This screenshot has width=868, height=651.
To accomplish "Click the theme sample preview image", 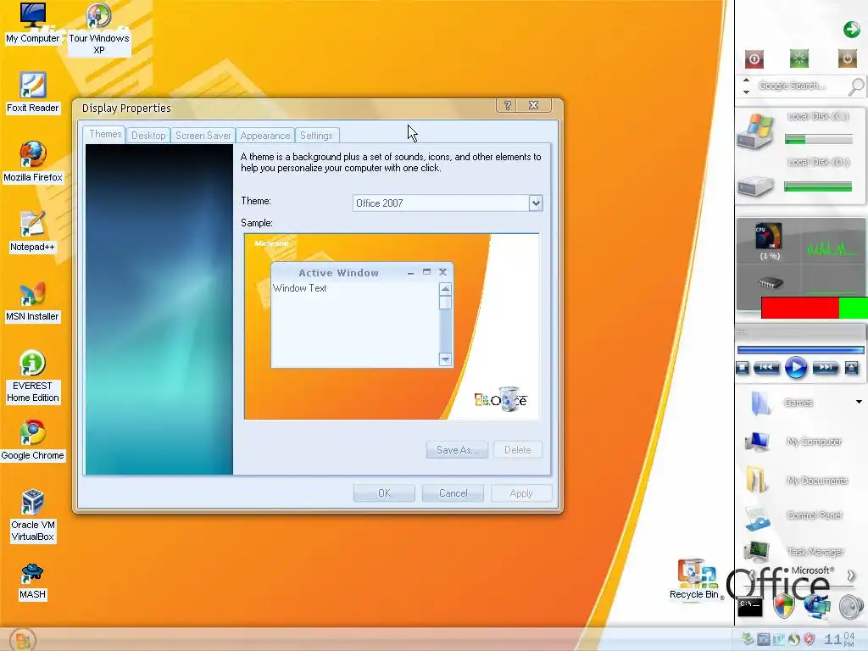I will (392, 326).
